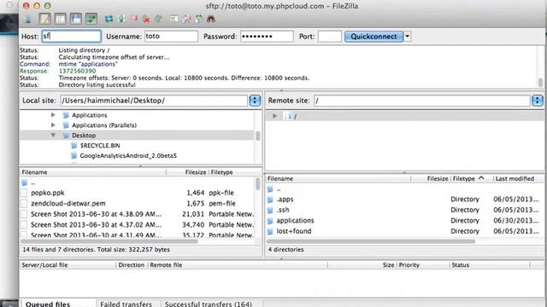Image resolution: width=547 pixels, height=307 pixels.
Task: Toggle the local directory tree view
Action: [61, 19]
